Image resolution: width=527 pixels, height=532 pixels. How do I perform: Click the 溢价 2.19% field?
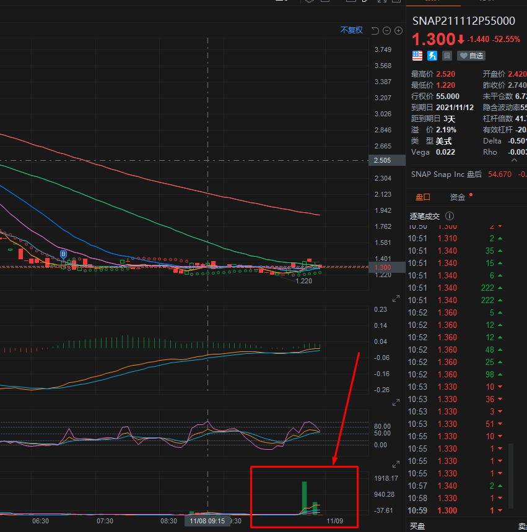433,130
